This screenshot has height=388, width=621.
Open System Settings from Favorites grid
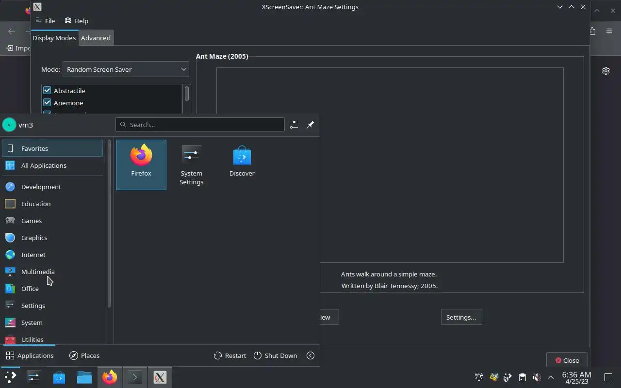point(191,165)
